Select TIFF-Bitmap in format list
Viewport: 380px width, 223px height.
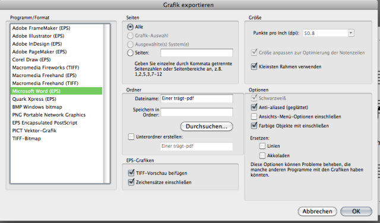click(27, 139)
